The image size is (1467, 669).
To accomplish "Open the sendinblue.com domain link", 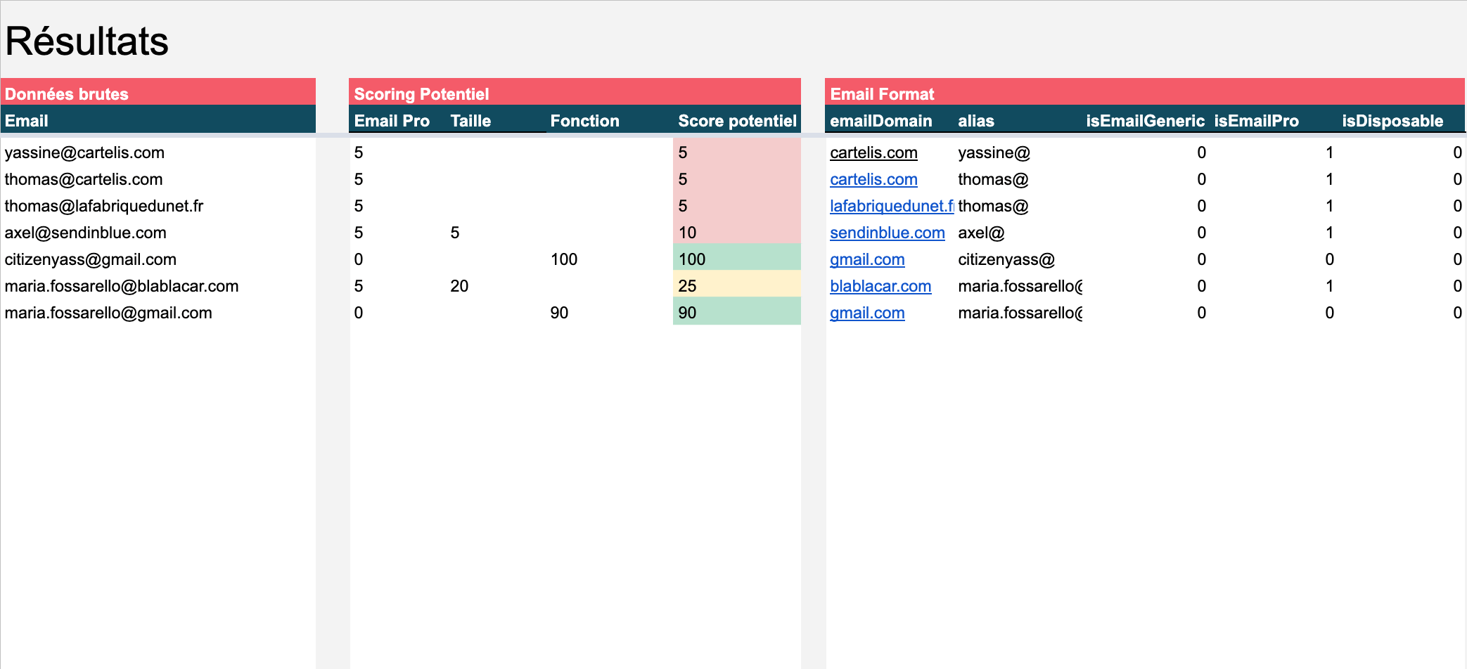I will tap(887, 233).
